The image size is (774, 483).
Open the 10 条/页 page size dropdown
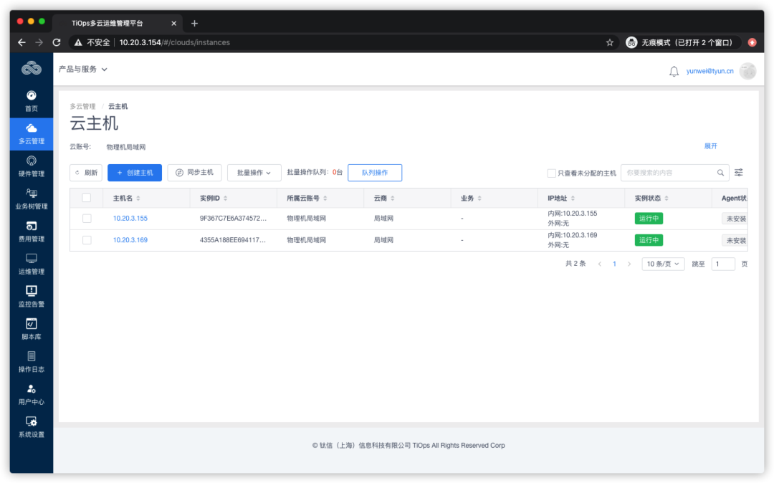click(x=662, y=263)
